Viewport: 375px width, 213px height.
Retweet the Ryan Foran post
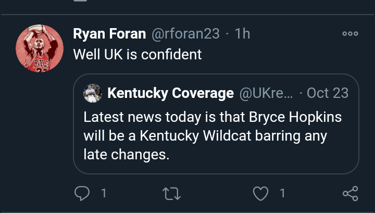pos(171,194)
